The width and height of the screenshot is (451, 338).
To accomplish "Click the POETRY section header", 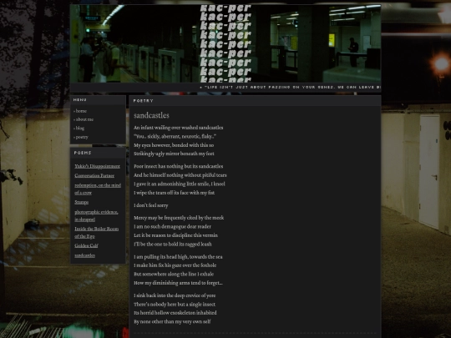I will coord(144,101).
